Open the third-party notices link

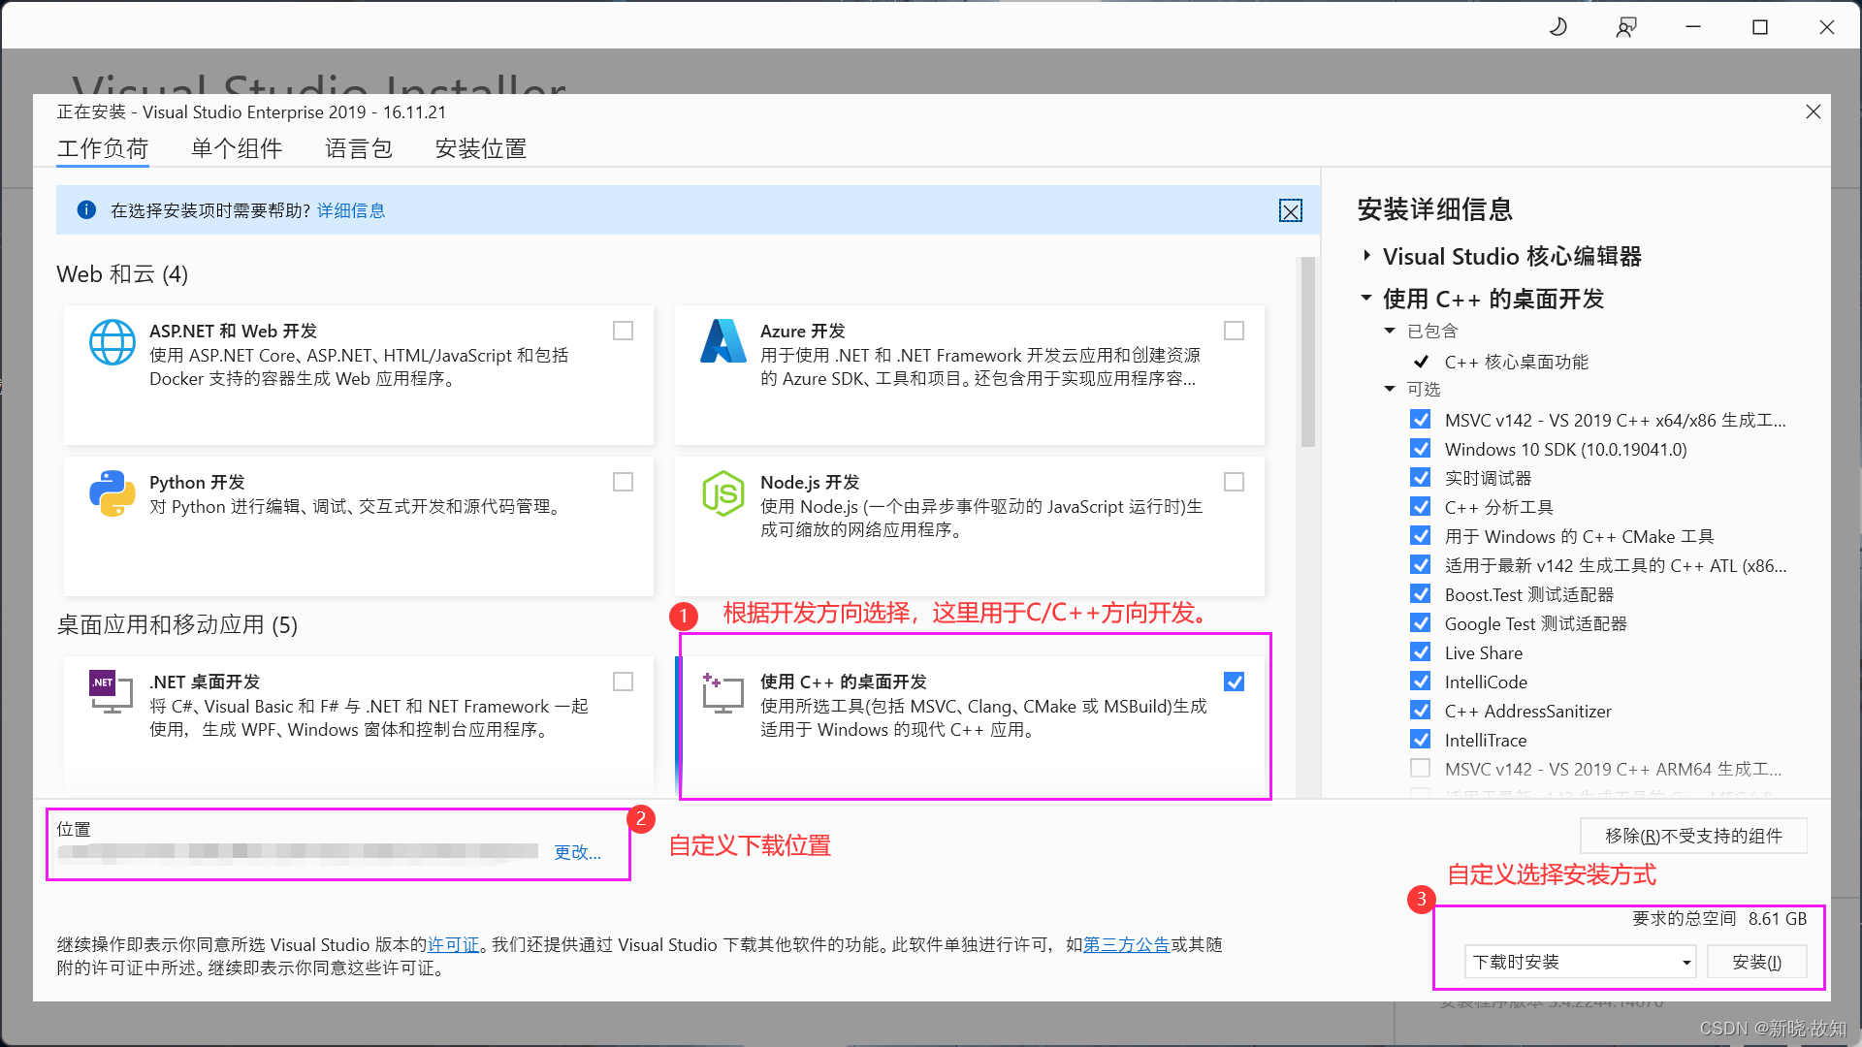[x=1126, y=944]
